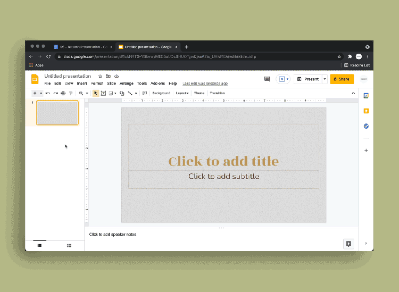Open the browser Reading List
This screenshot has height=292, width=399.
click(357, 65)
